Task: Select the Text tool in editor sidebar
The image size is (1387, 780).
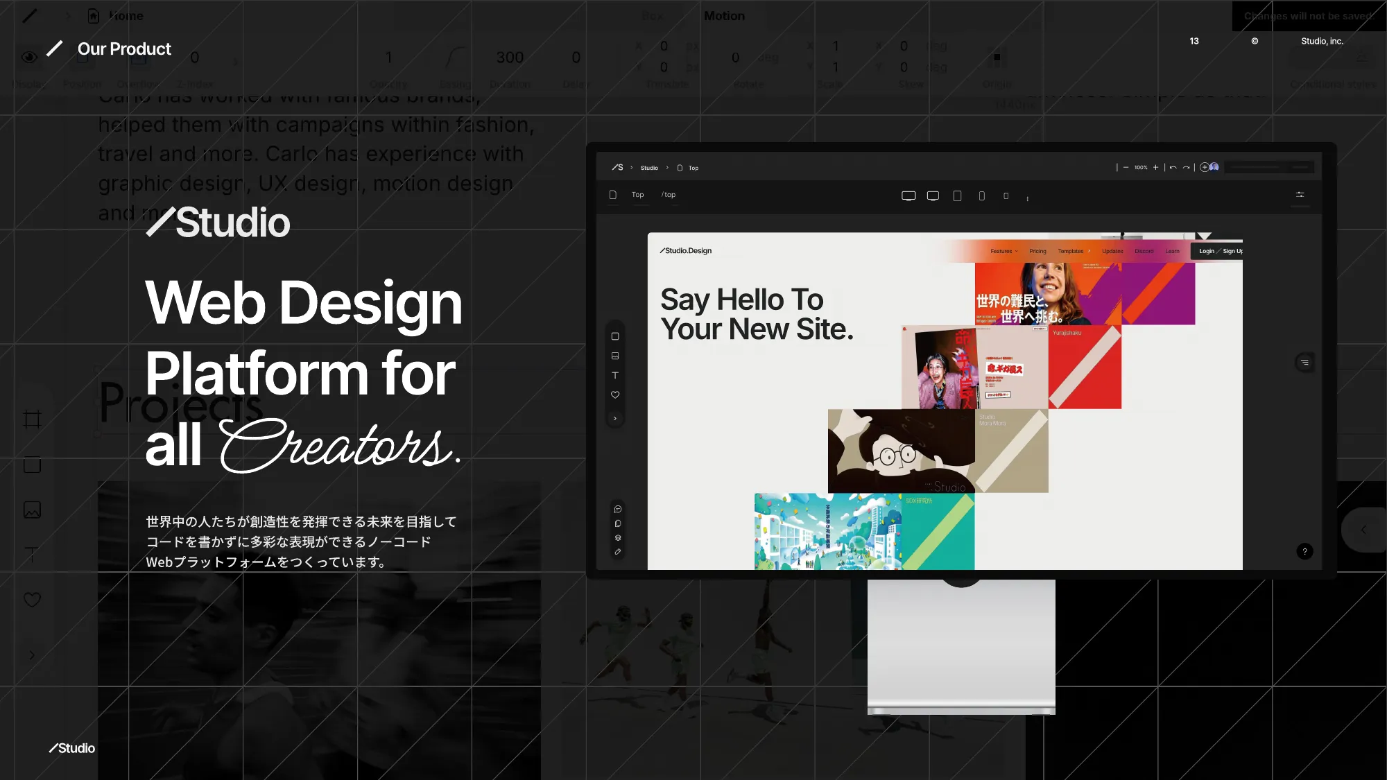Action: pos(615,375)
